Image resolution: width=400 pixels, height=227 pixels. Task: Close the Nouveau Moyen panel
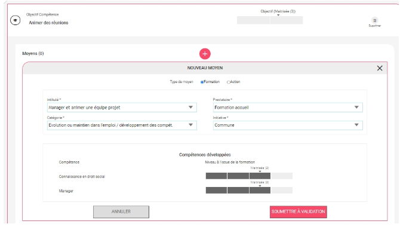click(380, 68)
